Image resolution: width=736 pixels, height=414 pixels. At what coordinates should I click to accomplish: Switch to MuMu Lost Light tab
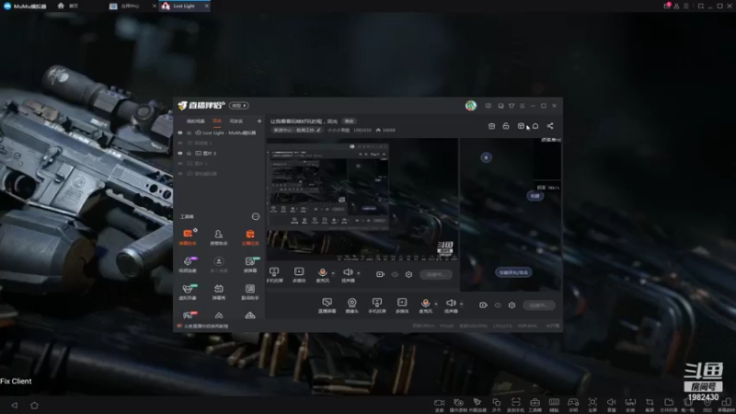pos(184,6)
